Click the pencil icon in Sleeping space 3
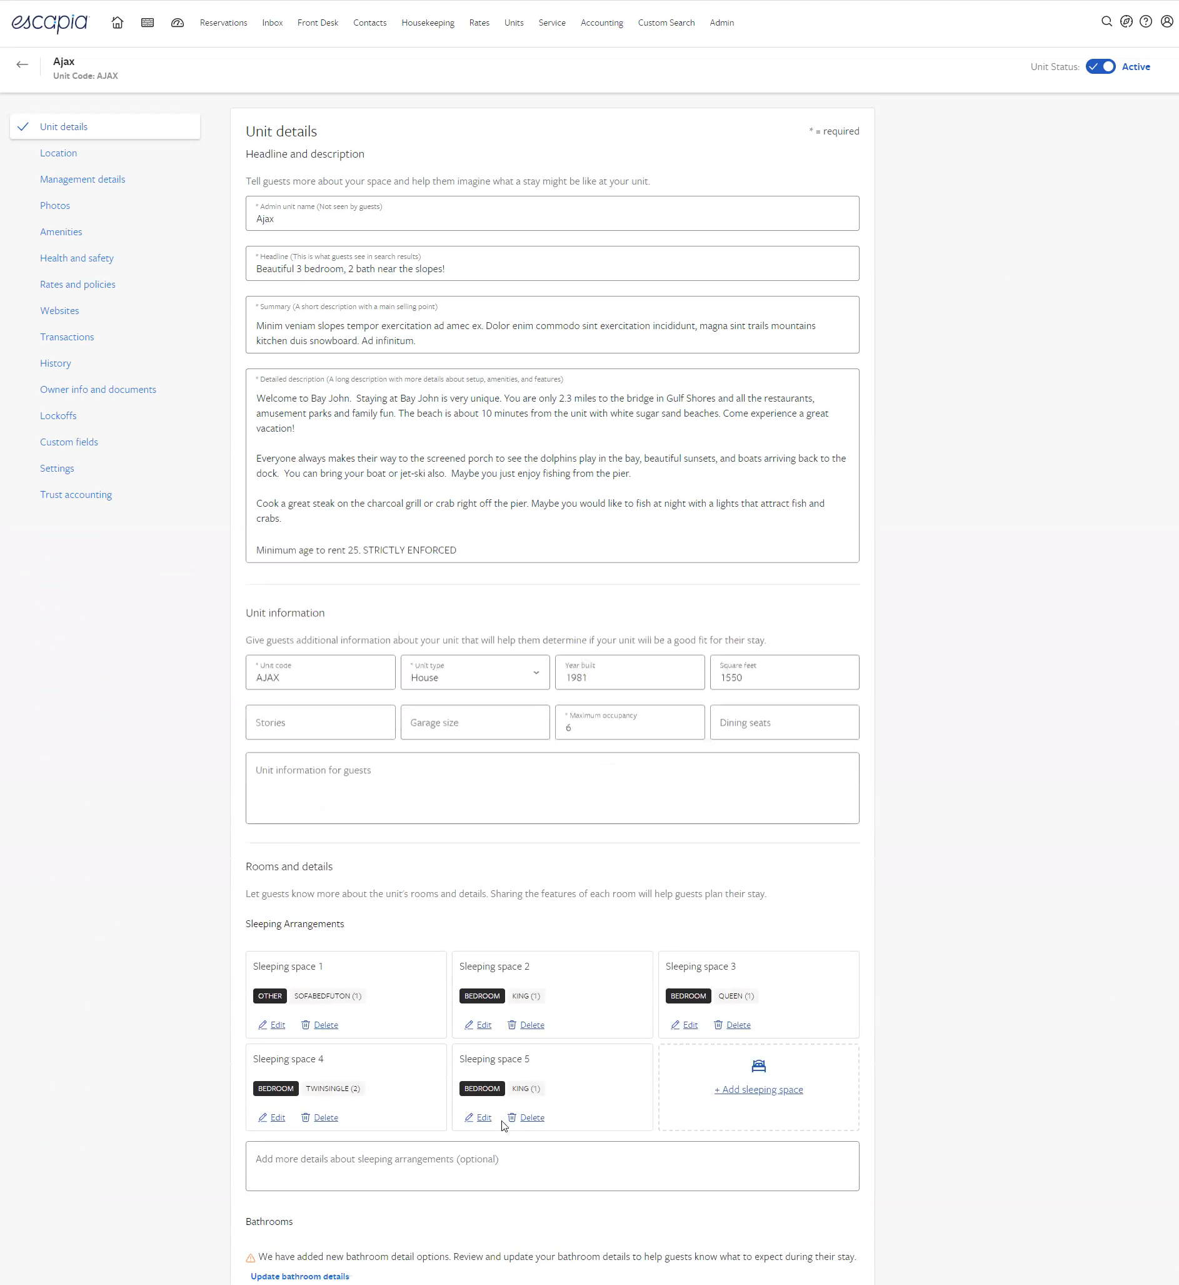The width and height of the screenshot is (1179, 1285). click(675, 1025)
